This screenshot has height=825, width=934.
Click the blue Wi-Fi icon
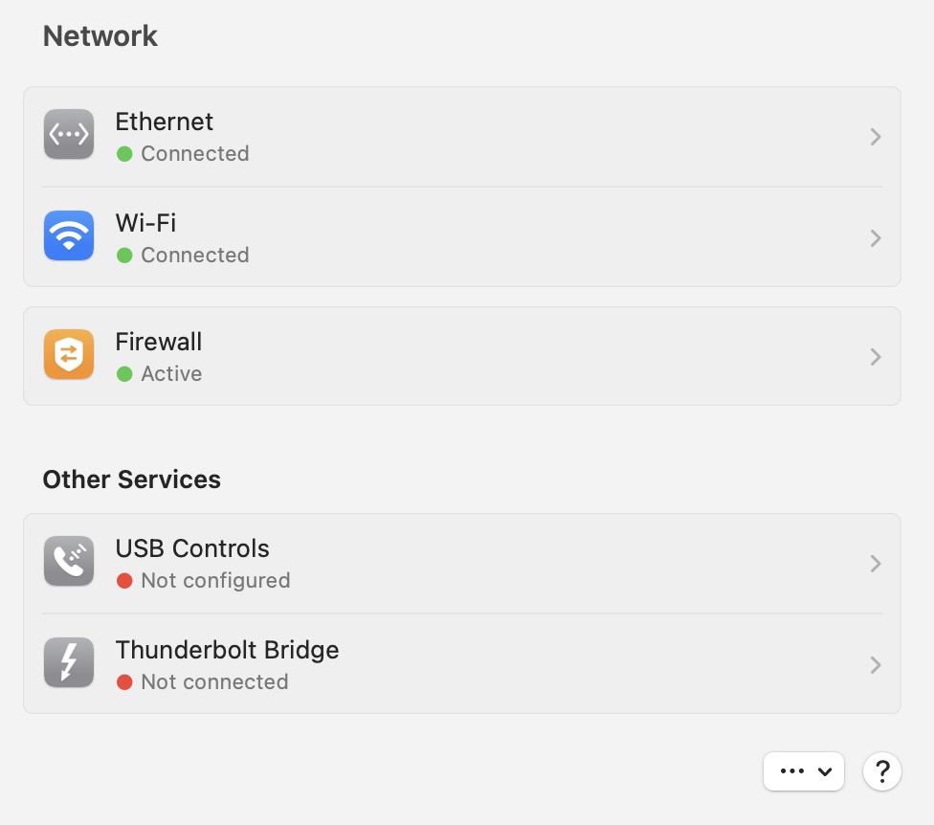(69, 236)
